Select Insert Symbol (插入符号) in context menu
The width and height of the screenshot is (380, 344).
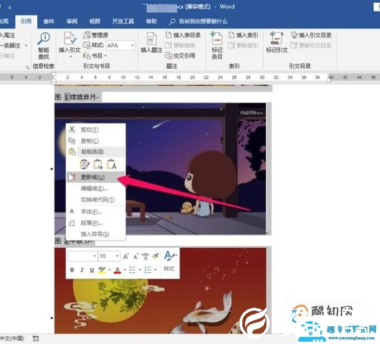(96, 234)
